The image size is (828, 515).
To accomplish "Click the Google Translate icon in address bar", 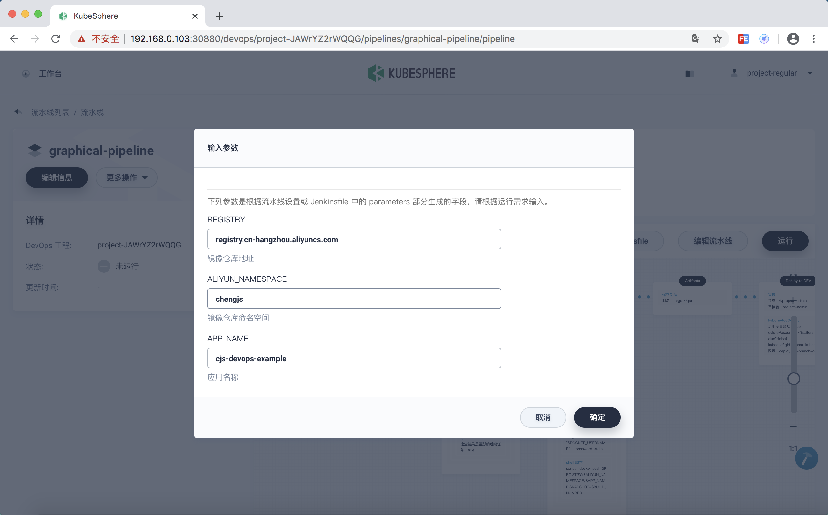I will click(697, 39).
